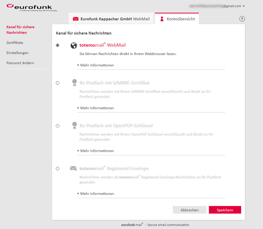Screen dimensions: 263x229
Task: Click the Kontoübersicht person icon
Action: (162, 19)
